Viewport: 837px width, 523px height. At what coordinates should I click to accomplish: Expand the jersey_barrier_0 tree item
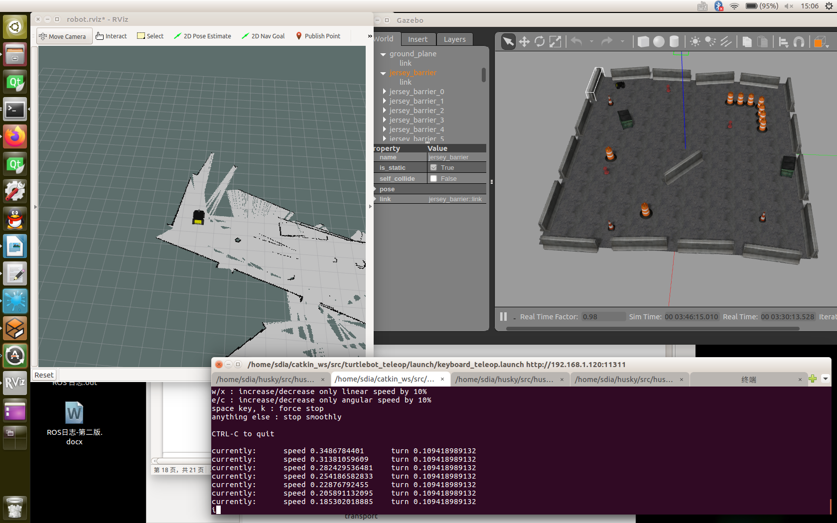point(384,92)
